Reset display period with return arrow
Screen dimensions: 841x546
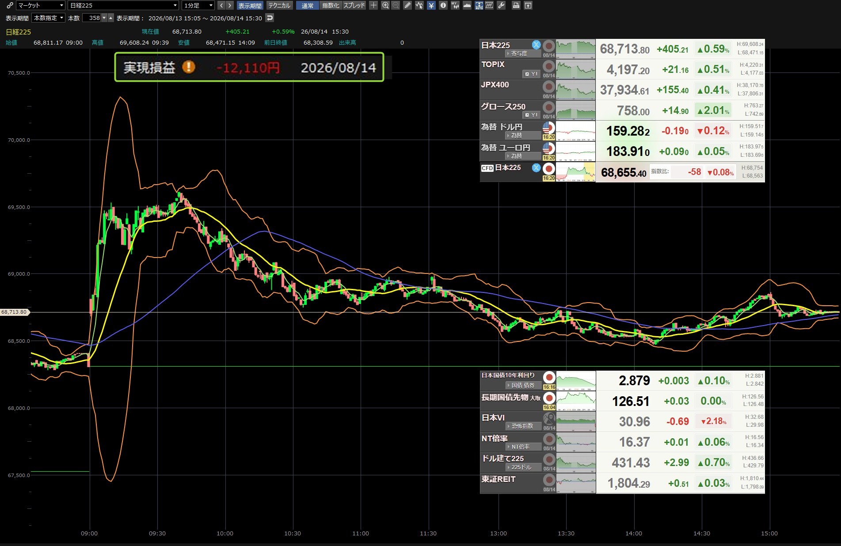pos(270,18)
